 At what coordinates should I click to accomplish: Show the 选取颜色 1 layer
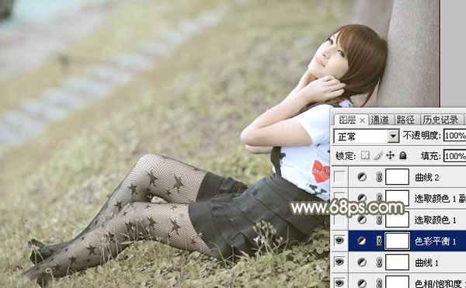[339, 220]
